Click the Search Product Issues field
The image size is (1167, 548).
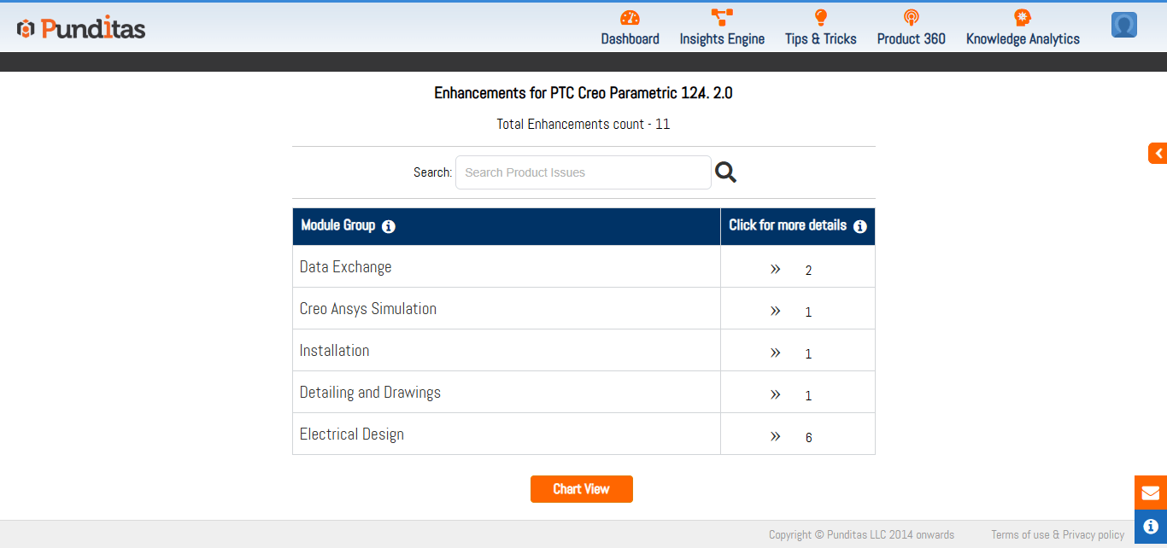pos(583,172)
